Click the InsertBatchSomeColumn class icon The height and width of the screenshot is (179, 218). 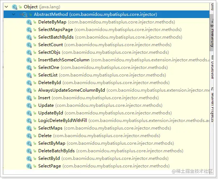click(29, 60)
